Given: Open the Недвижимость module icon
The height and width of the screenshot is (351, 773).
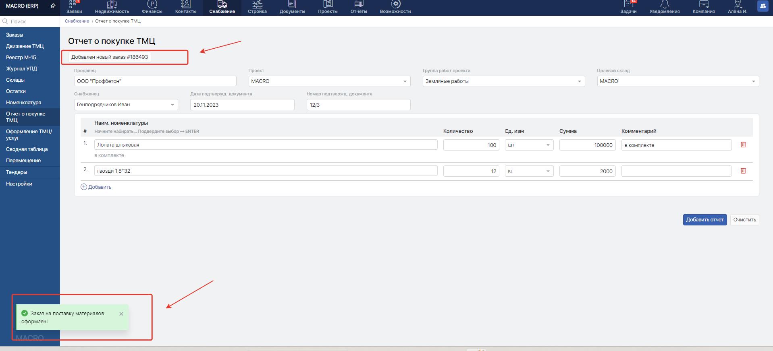Looking at the screenshot, I should tap(112, 4).
